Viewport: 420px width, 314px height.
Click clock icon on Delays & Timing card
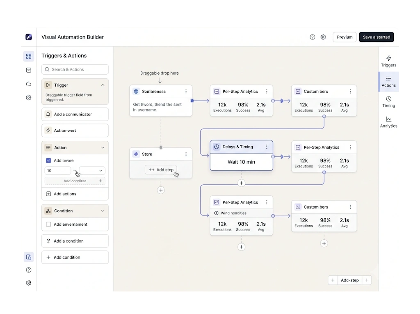tap(217, 147)
